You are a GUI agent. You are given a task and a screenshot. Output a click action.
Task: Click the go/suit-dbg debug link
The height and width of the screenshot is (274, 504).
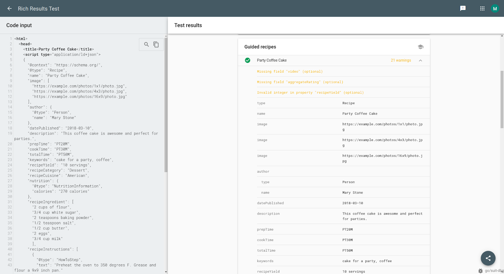tap(493, 271)
